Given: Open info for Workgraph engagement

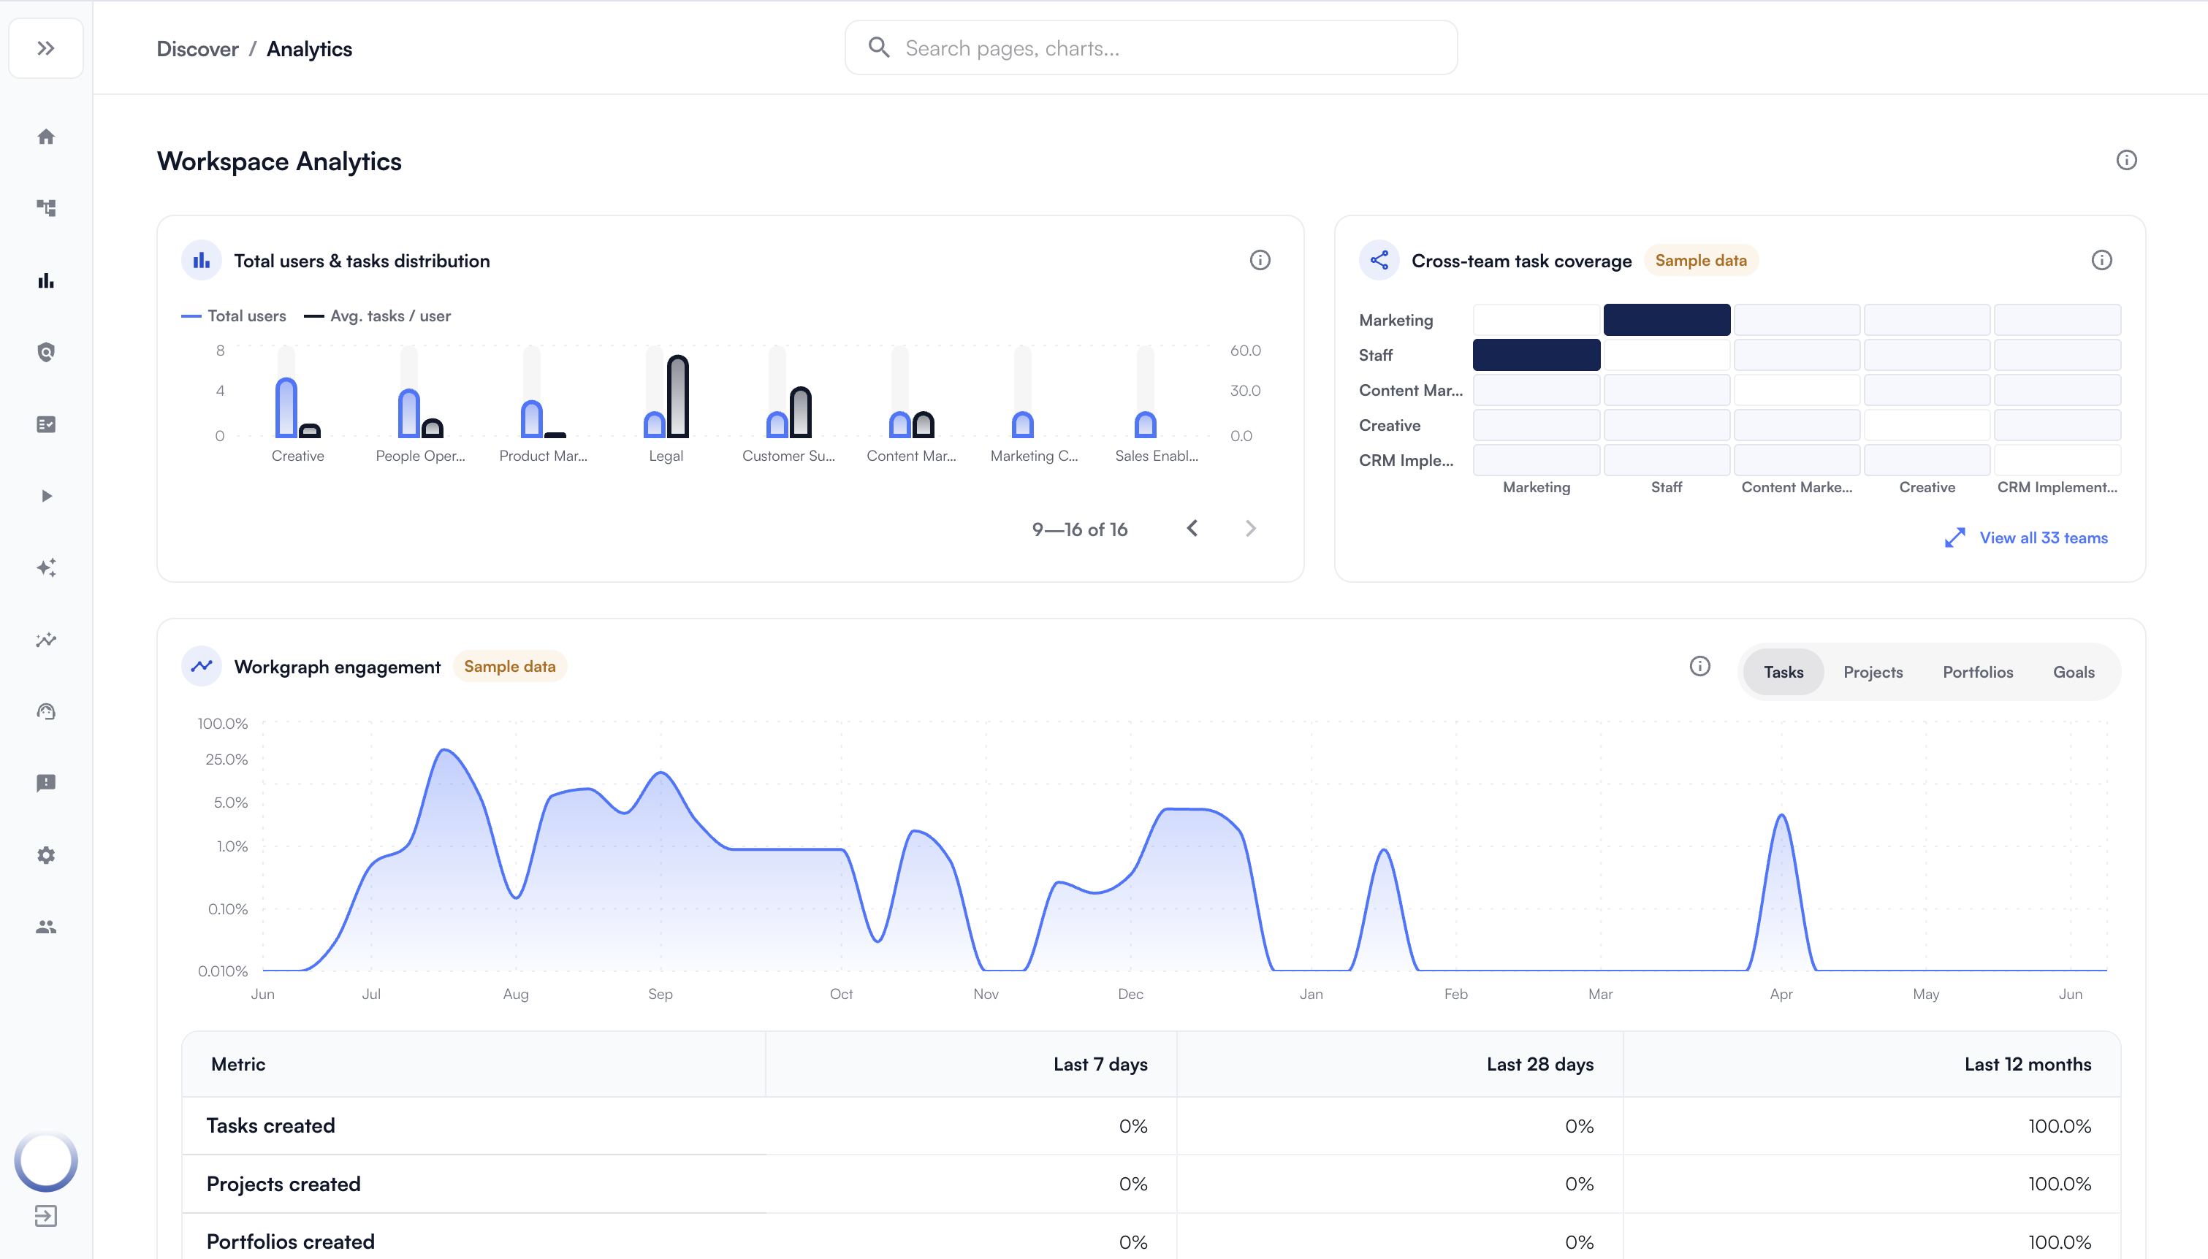Looking at the screenshot, I should coord(1699,667).
